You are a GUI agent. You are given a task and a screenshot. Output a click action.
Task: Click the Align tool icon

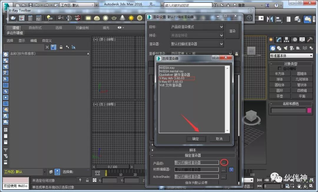[x=279, y=19]
